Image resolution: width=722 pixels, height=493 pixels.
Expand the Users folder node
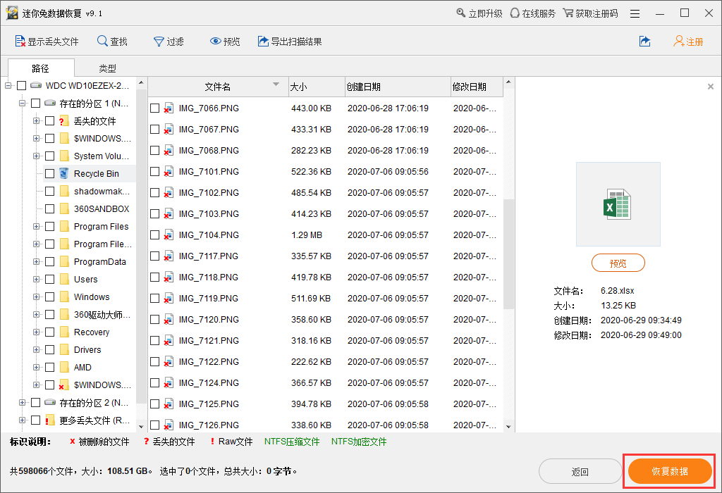pyautogui.click(x=36, y=279)
